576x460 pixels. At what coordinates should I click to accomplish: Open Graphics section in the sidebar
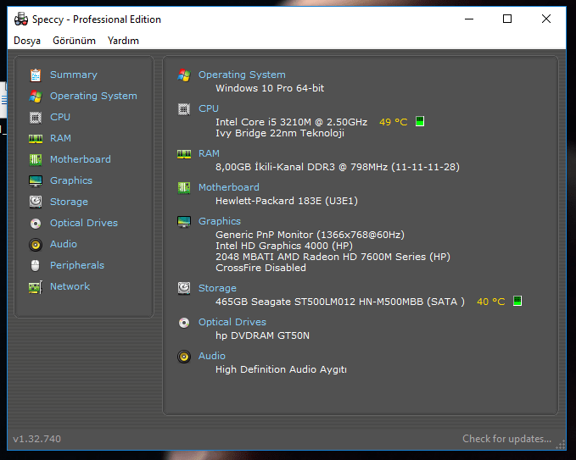pyautogui.click(x=71, y=180)
